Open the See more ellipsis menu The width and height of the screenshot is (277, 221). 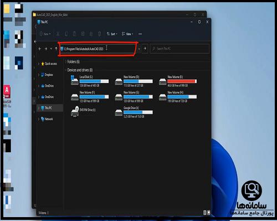tap(140, 34)
